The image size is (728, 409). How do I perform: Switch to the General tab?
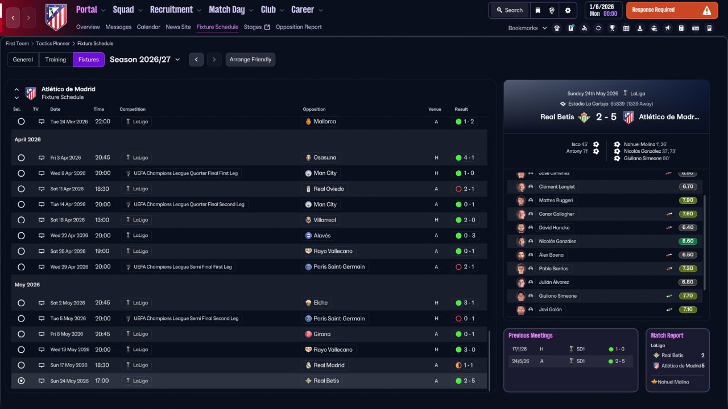click(23, 60)
